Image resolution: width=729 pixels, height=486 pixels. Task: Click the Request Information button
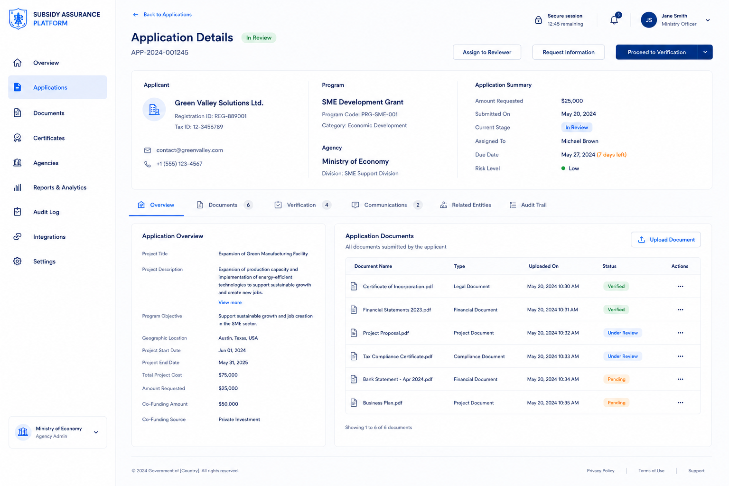(x=569, y=52)
